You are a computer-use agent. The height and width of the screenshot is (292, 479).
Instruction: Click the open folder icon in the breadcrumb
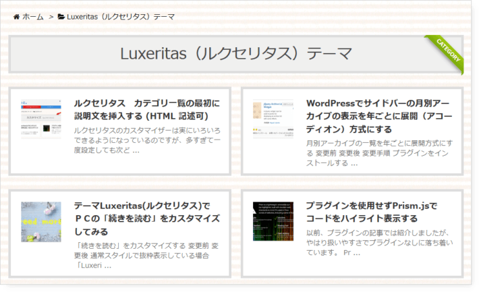[x=61, y=16]
